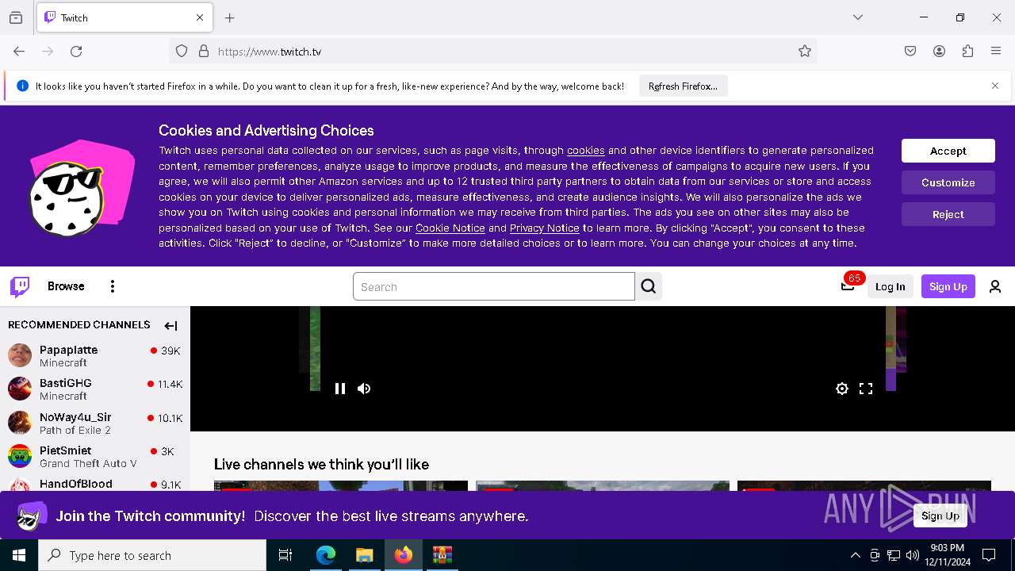Open Papaplatte's channel
Image resolution: width=1015 pixels, height=571 pixels.
[95, 356]
